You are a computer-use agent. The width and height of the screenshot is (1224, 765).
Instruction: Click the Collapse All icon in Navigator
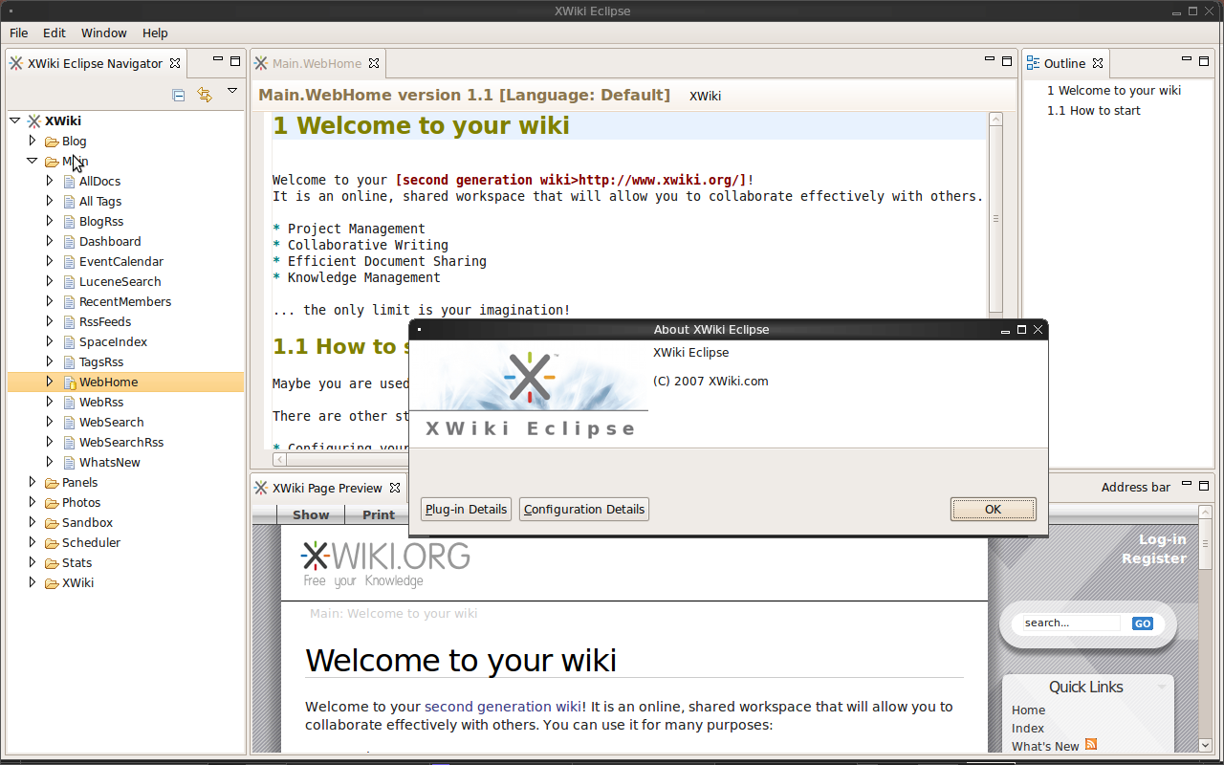pos(178,94)
